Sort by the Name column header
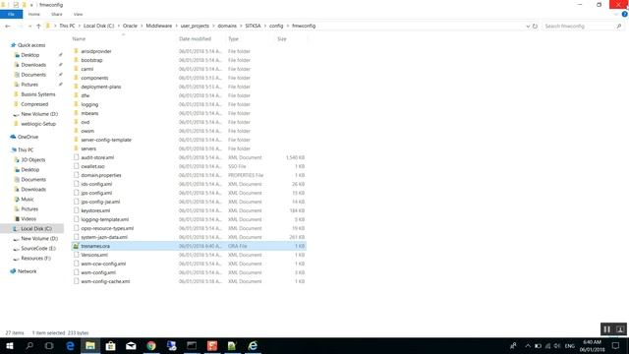The width and height of the screenshot is (629, 354). coord(79,39)
